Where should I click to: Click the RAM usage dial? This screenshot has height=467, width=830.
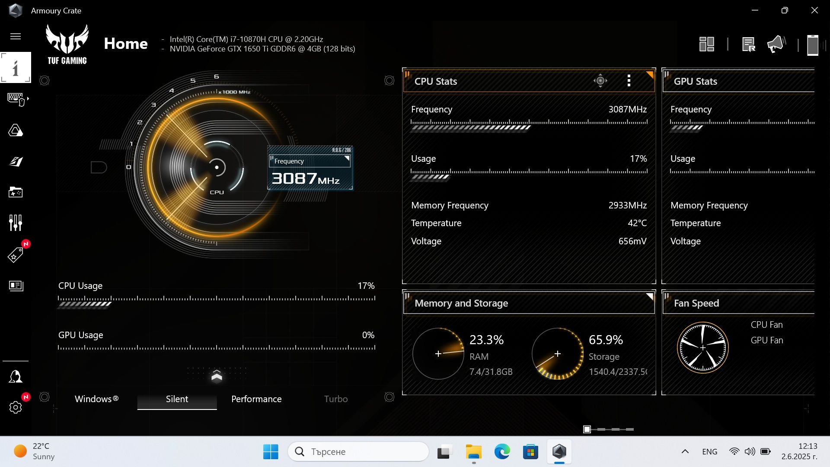click(x=438, y=354)
